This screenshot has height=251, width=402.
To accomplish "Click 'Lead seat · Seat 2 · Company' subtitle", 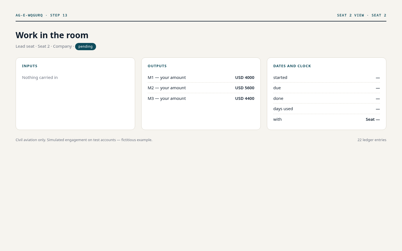I will point(44,46).
